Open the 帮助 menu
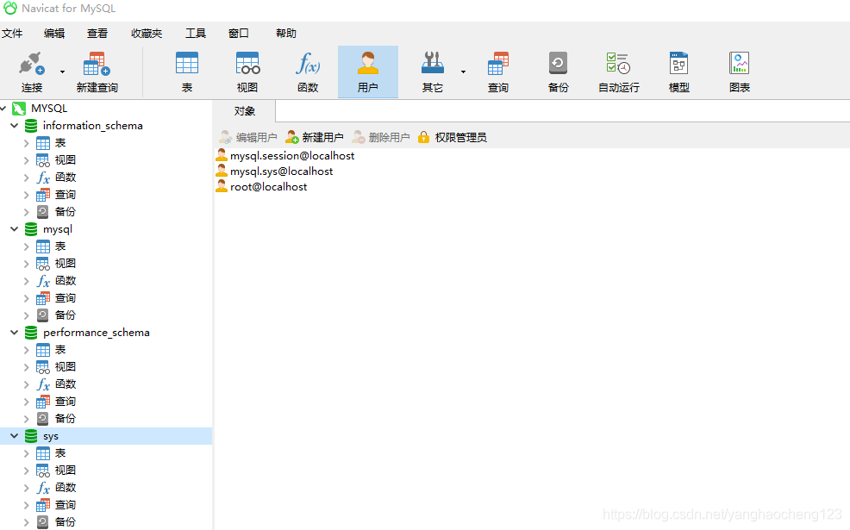 point(286,34)
